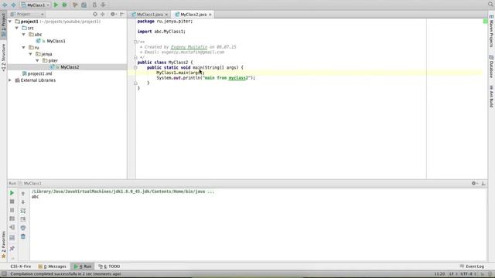The width and height of the screenshot is (495, 278).
Task: Hide the Project tool window
Action: pyautogui.click(x=122, y=14)
